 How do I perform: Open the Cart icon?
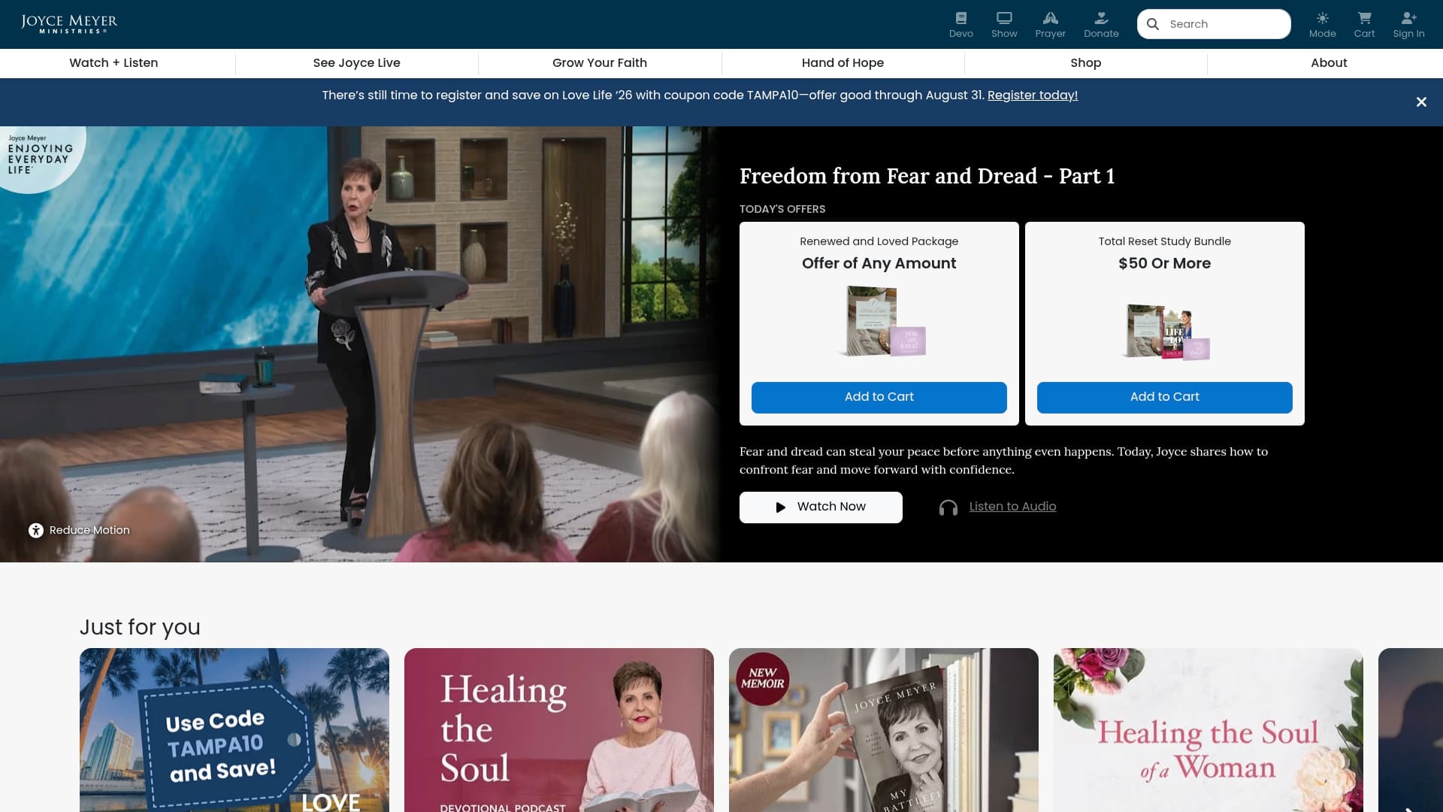[x=1364, y=25]
